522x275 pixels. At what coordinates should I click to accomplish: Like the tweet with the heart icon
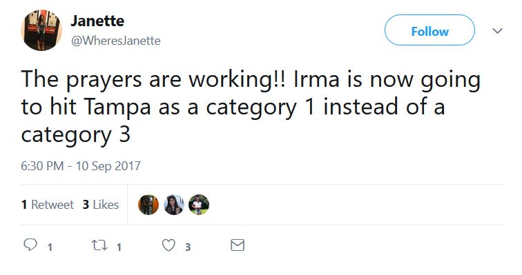click(x=168, y=245)
